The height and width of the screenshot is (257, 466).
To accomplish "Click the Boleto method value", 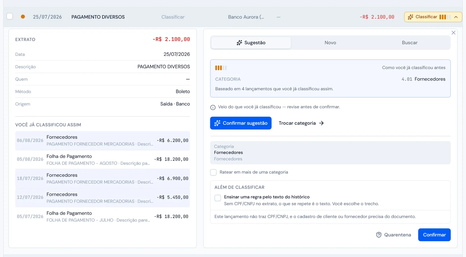I will [x=183, y=91].
